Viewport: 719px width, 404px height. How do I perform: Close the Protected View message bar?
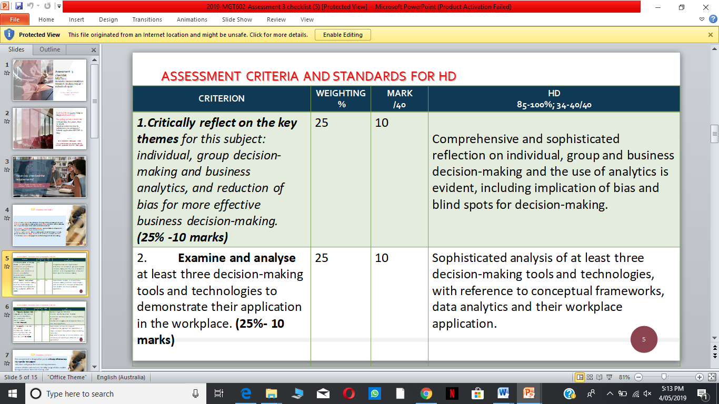point(711,35)
